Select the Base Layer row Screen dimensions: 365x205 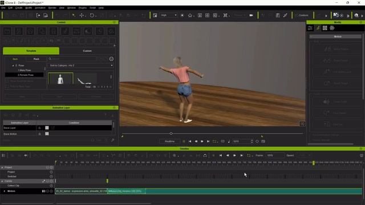click(x=58, y=128)
